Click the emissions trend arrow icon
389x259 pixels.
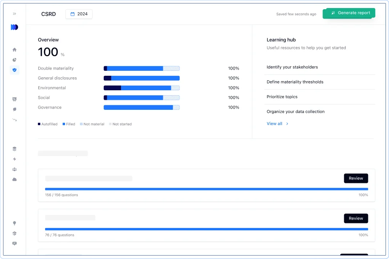tap(15, 120)
